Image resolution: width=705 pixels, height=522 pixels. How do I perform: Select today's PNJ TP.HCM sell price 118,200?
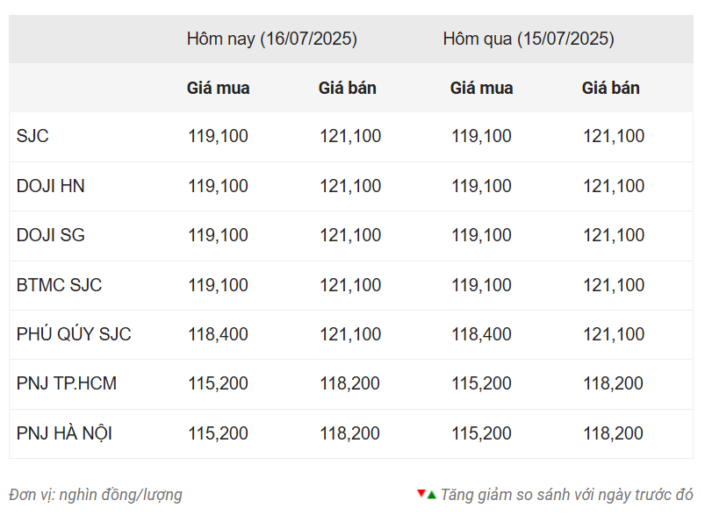coord(349,383)
